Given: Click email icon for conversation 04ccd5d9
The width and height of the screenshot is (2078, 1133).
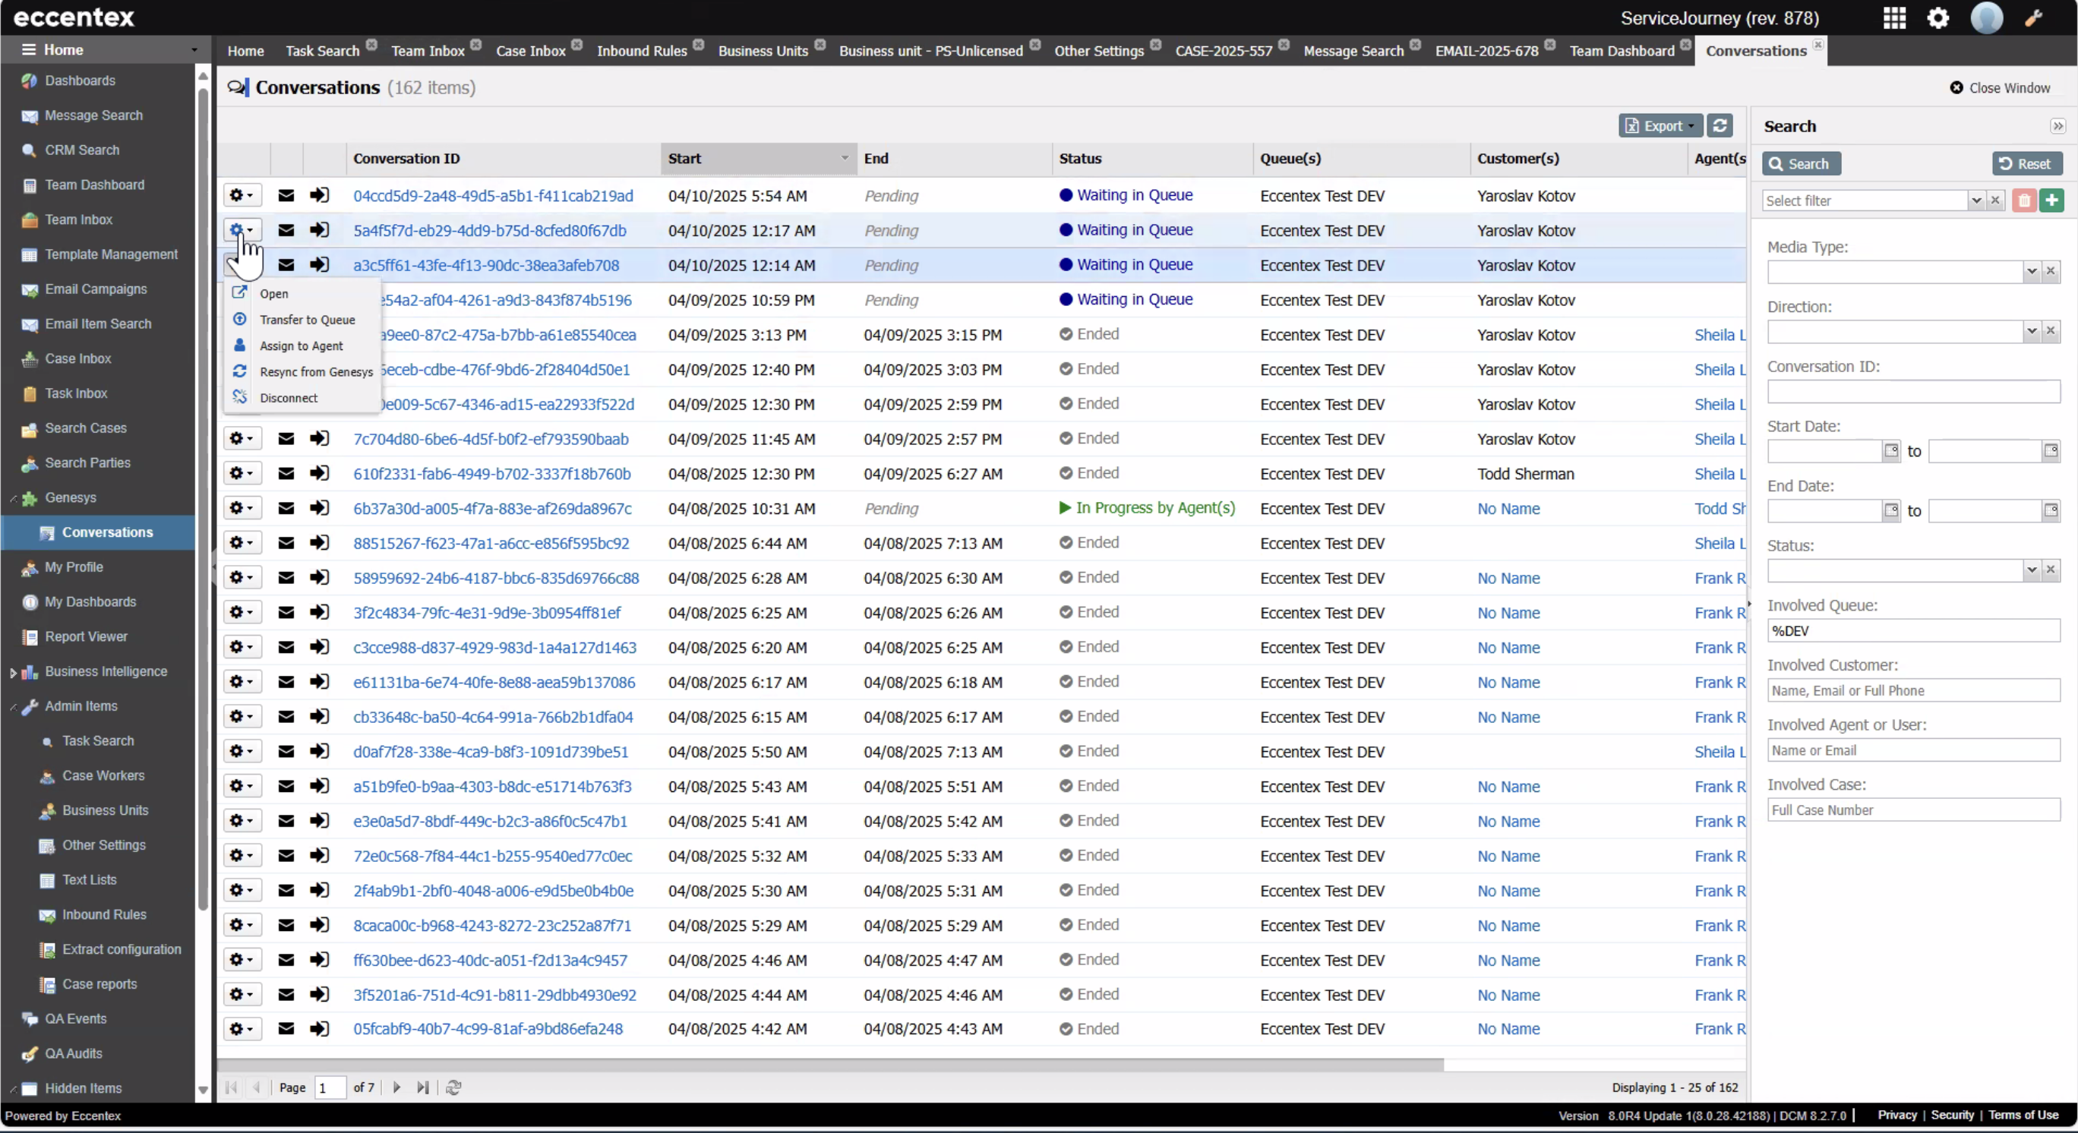Looking at the screenshot, I should coord(286,196).
